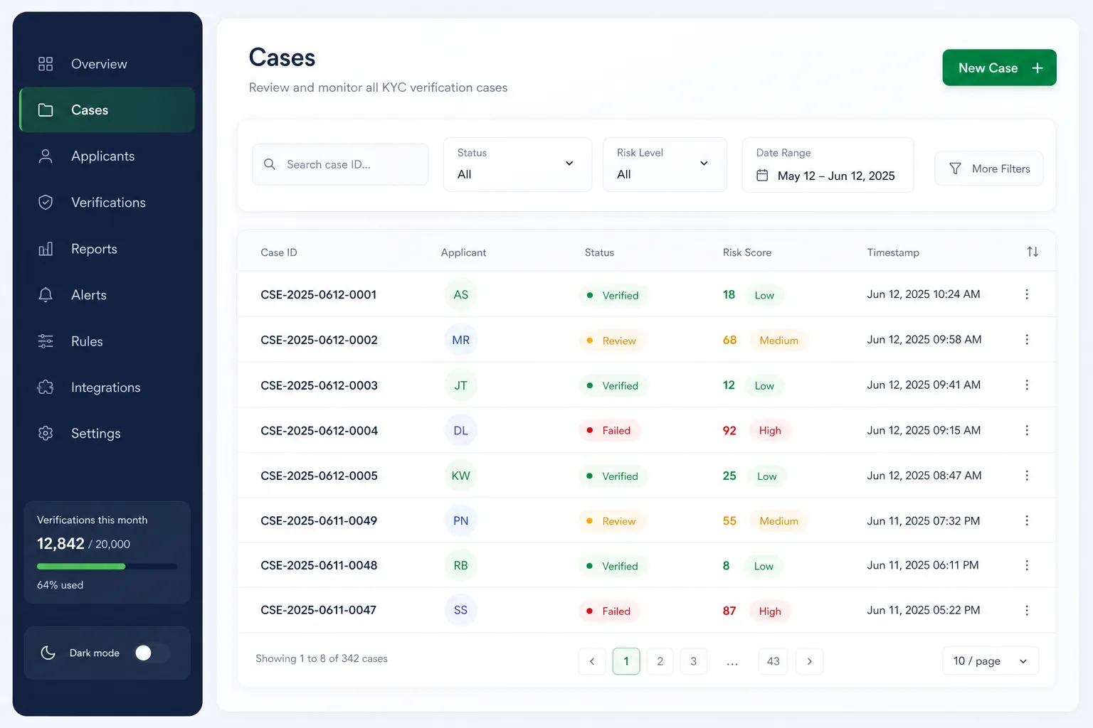Click the Verifications shield icon
1093x728 pixels.
pyautogui.click(x=46, y=203)
